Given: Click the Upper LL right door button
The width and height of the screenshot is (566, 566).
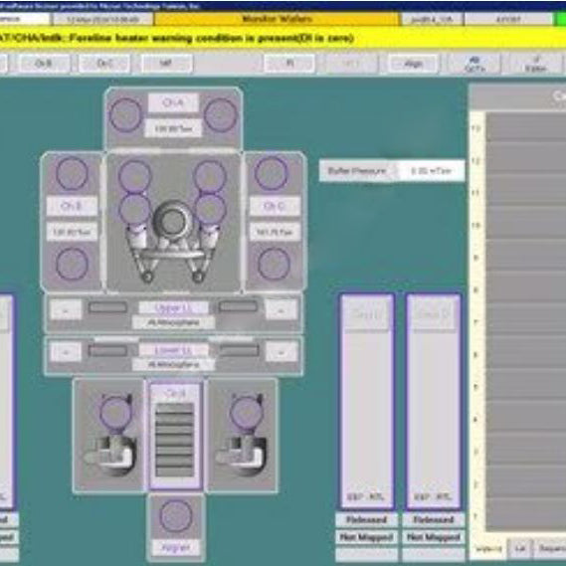Looking at the screenshot, I should point(282,309).
